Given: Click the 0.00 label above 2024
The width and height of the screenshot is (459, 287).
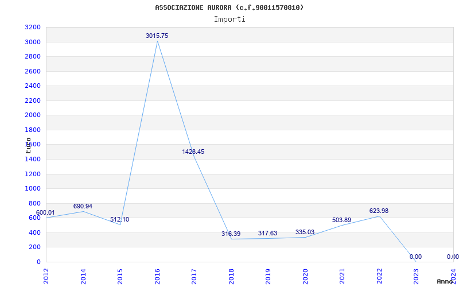Looking at the screenshot, I should pyautogui.click(x=453, y=257).
